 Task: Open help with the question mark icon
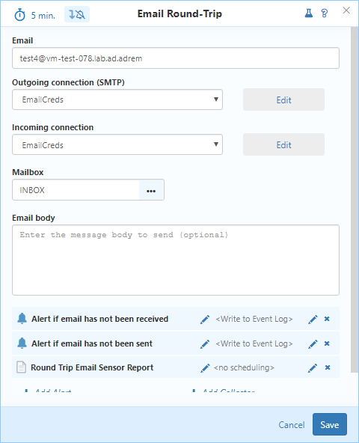coord(325,13)
